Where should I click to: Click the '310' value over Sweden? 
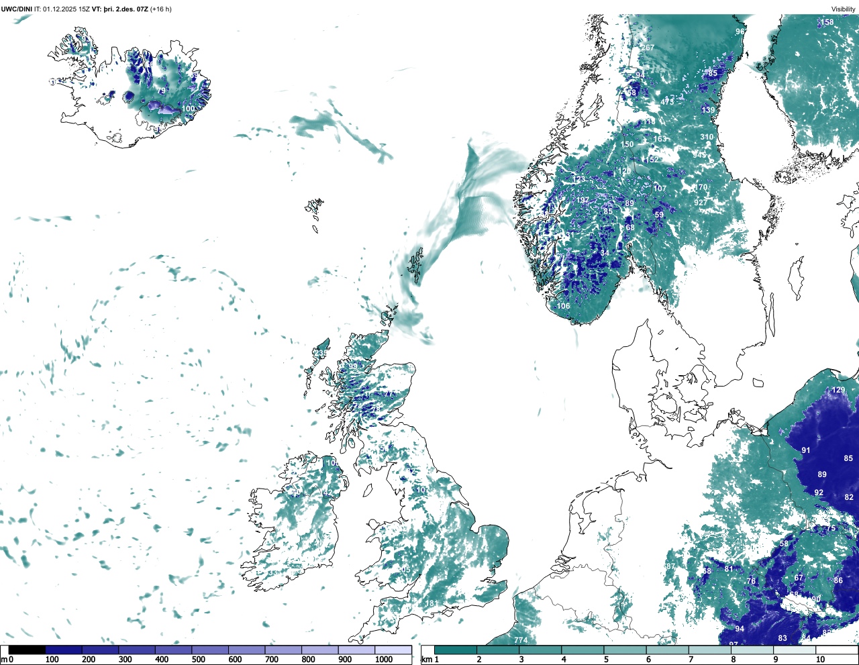tap(707, 137)
